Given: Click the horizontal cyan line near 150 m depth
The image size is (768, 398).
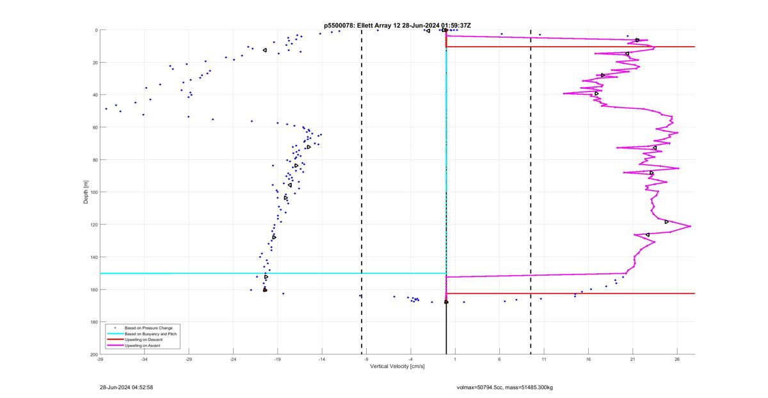Looking at the screenshot, I should 273,273.
